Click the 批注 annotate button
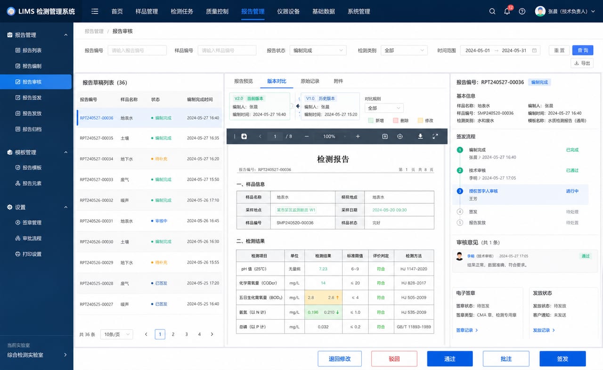 click(x=506, y=359)
